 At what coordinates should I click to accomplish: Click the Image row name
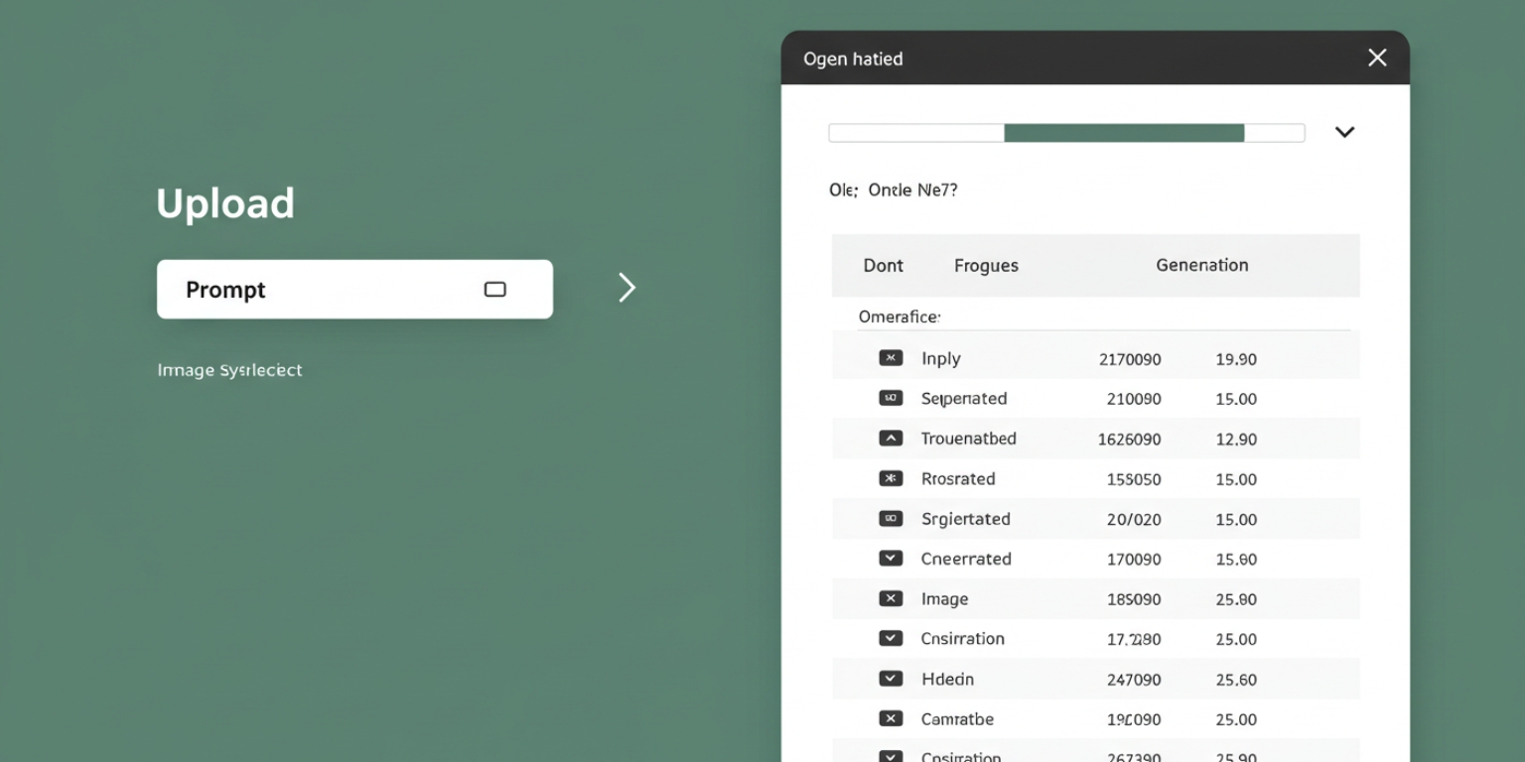(944, 599)
